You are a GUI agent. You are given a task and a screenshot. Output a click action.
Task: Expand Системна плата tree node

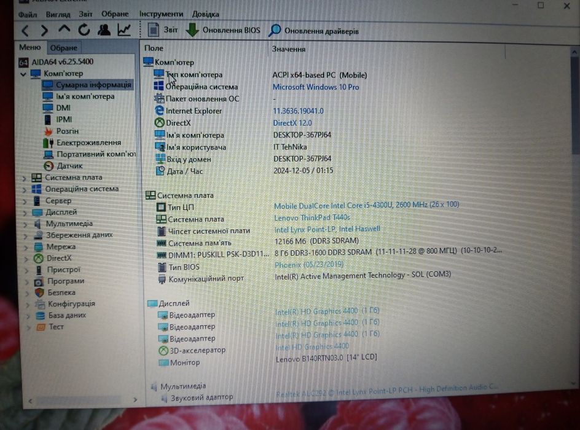25,179
